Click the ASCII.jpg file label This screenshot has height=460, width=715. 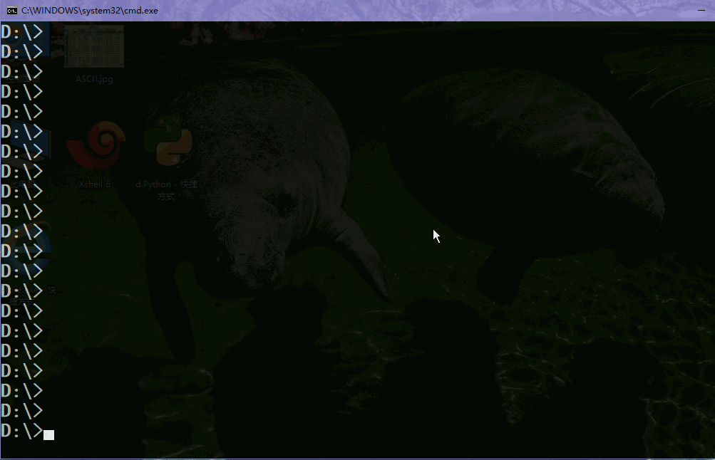(94, 79)
